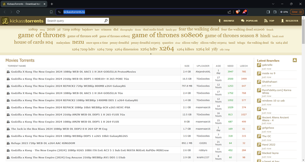
Task: Sort the table by the Seed column header
Action: [x=230, y=66]
